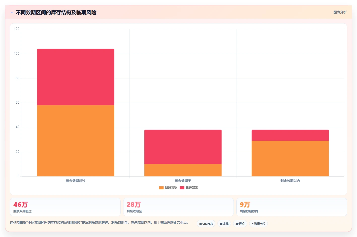This screenshot has height=237, width=357.
Task: Select the 9万 剩余效期以内 data card
Action: [292, 207]
